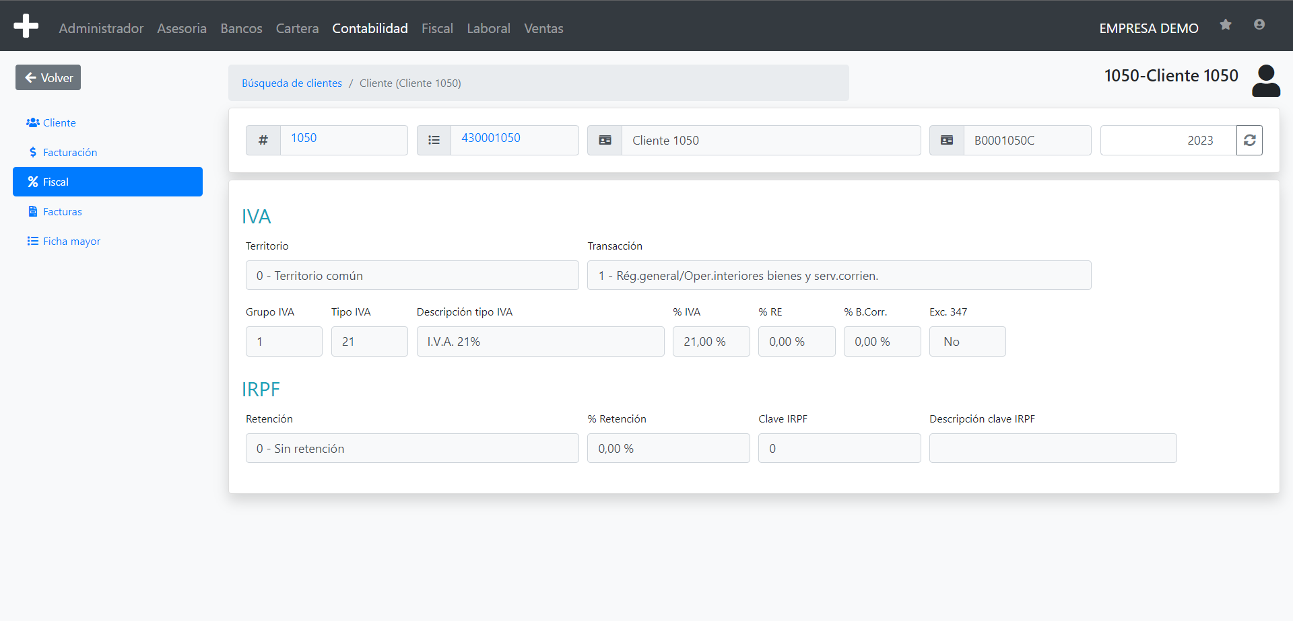This screenshot has height=621, width=1293.
Task: Open the Fiscal top menu
Action: (x=437, y=28)
